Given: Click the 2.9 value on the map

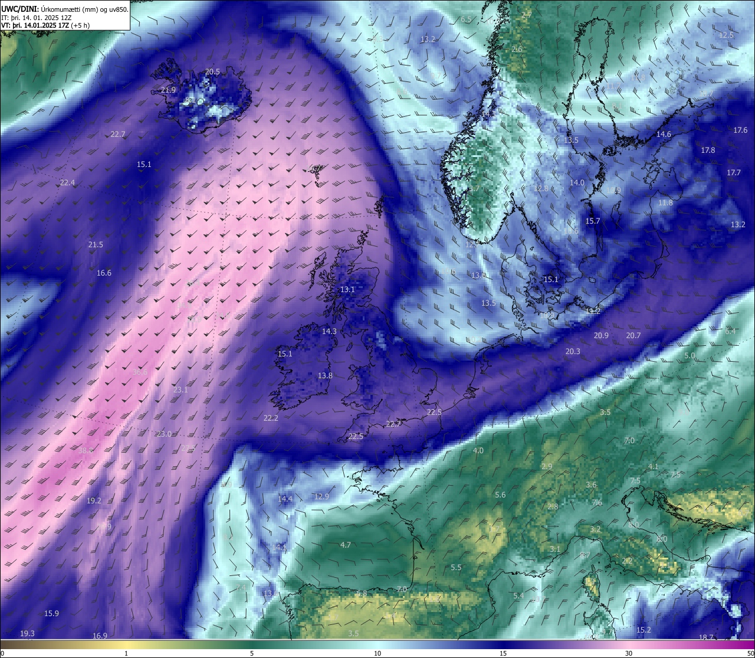Looking at the screenshot, I should click(547, 466).
